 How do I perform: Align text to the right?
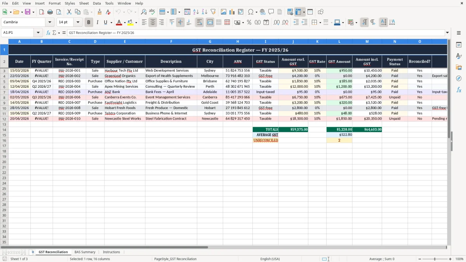tap(161, 23)
